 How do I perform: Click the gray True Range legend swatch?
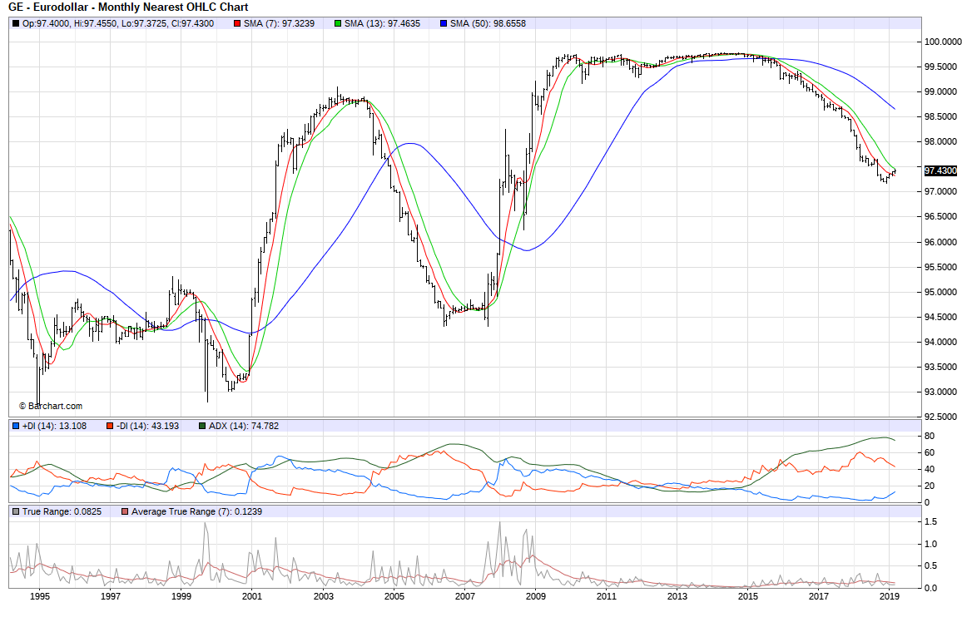15,511
